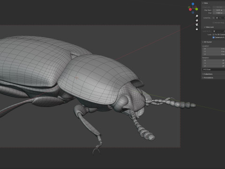Click the 3D Cursor Location Y field

click(x=214, y=52)
